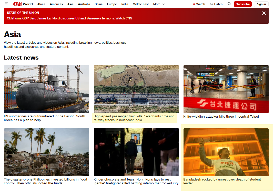Click the Sign in button
The height and width of the screenshot is (191, 274).
(x=261, y=4)
